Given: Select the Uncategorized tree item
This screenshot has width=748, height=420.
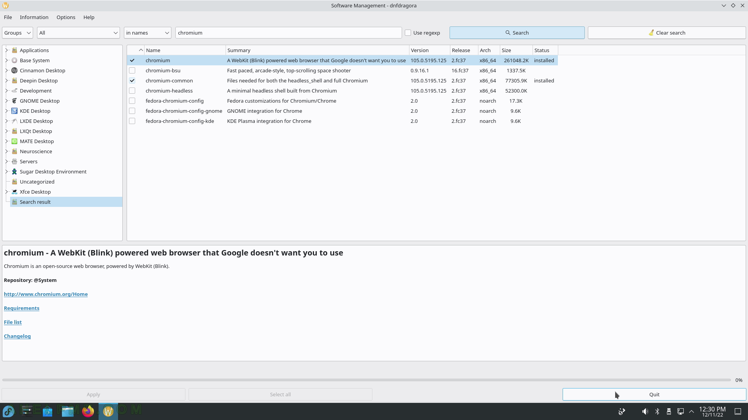Looking at the screenshot, I should click(x=37, y=182).
